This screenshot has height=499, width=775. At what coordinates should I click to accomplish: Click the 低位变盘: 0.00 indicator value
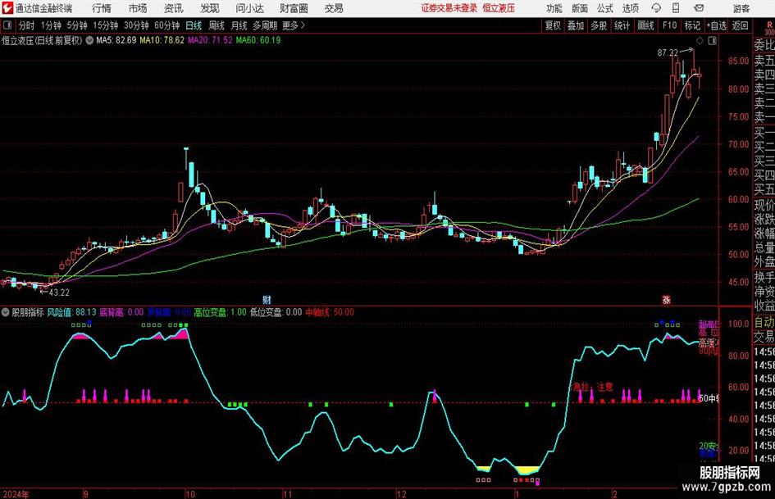coord(276,312)
